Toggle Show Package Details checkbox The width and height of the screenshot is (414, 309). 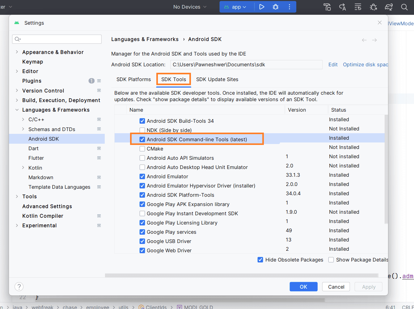[x=331, y=260]
